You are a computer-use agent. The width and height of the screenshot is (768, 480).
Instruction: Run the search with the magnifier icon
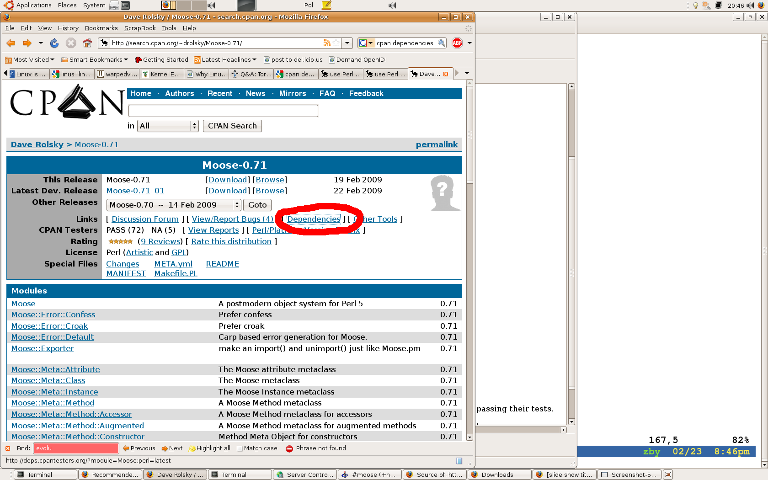[x=442, y=43]
